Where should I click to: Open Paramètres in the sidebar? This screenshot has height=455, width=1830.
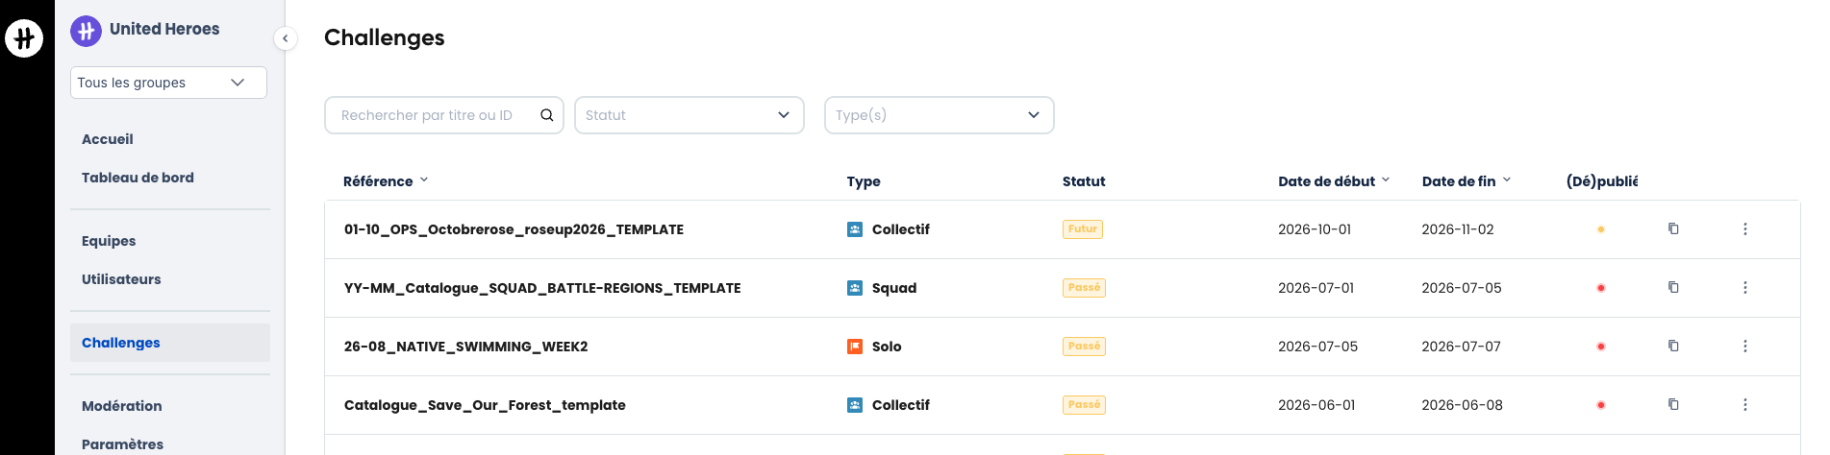point(122,444)
